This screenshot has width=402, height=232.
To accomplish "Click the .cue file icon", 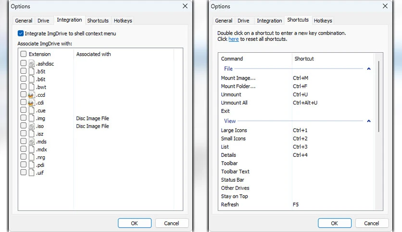I will point(32,110).
